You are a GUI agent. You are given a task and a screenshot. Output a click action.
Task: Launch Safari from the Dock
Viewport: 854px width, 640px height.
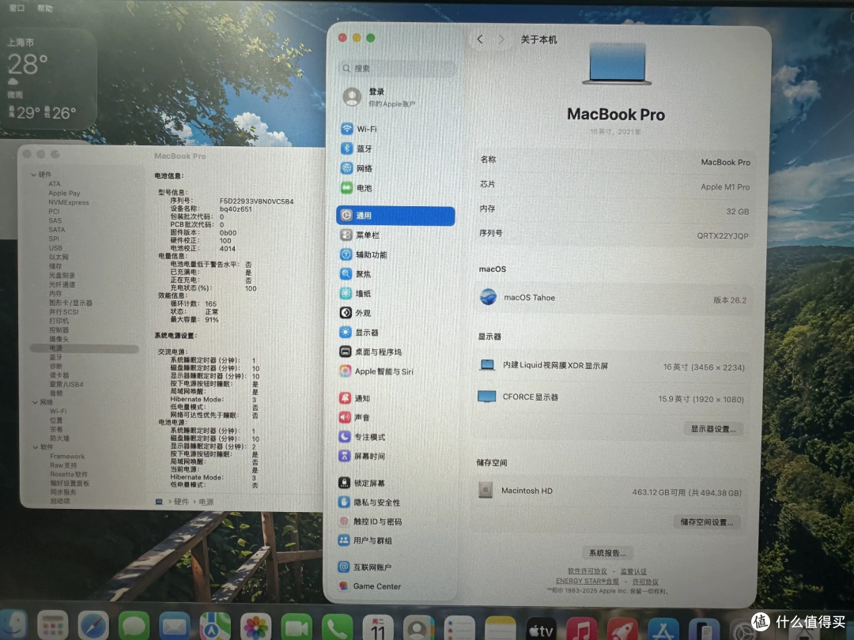click(93, 626)
